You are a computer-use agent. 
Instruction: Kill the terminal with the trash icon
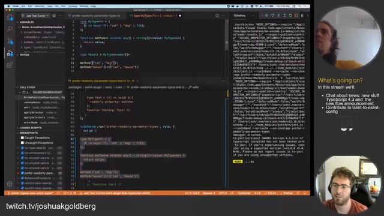coord(302,16)
